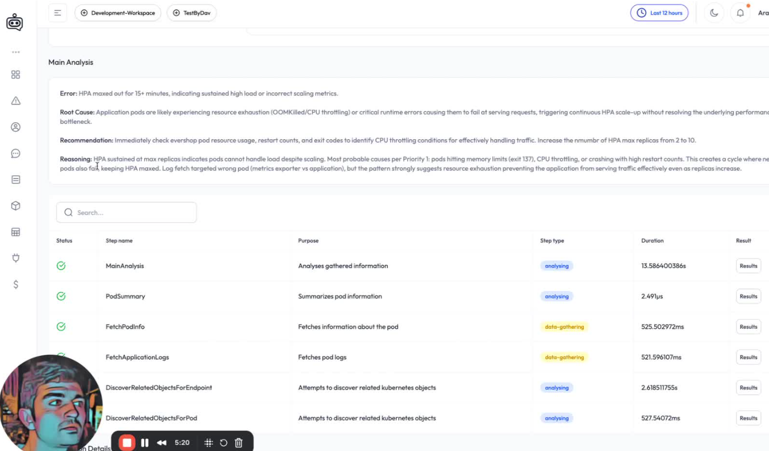Open the alerts warning triangle icon
The height and width of the screenshot is (451, 769).
(15, 101)
